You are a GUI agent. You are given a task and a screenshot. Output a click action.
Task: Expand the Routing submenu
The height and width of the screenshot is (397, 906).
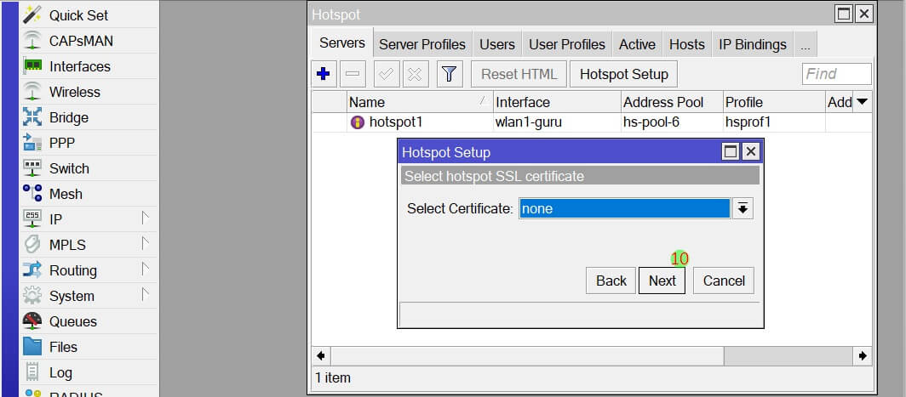(145, 270)
